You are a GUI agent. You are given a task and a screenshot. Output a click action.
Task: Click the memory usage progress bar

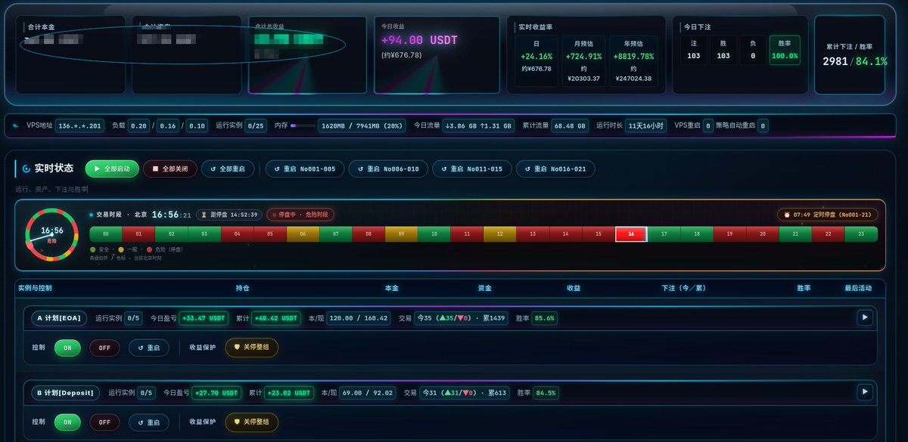point(303,126)
